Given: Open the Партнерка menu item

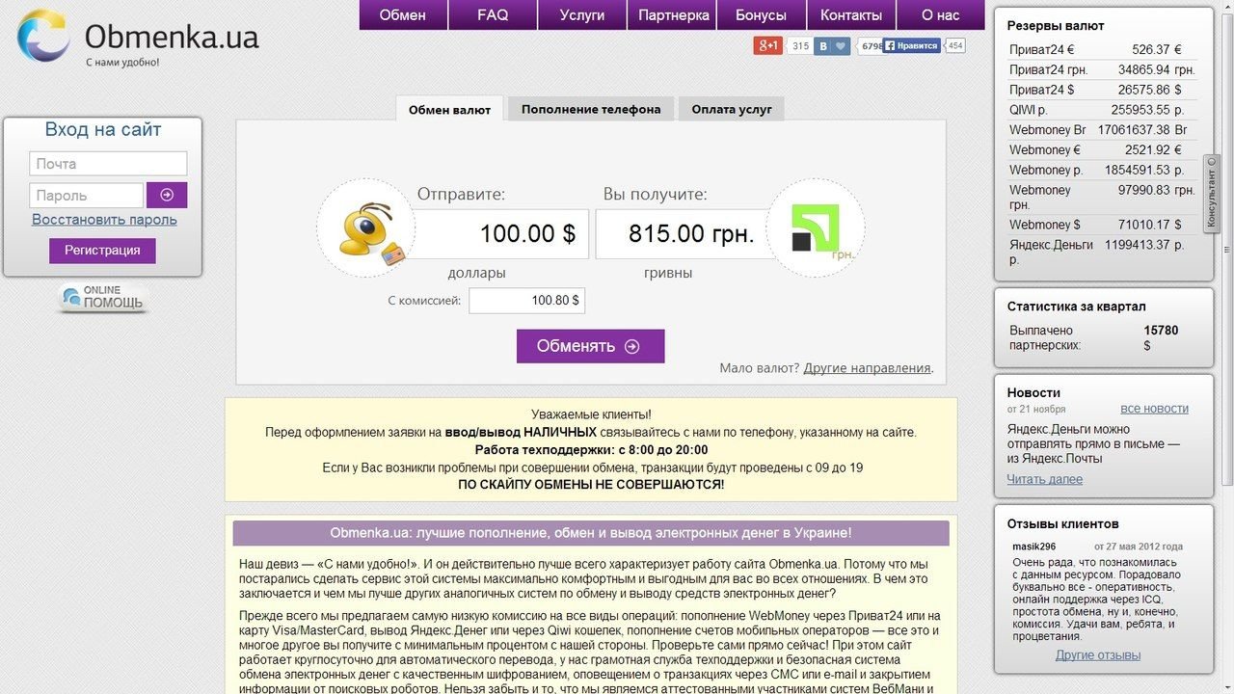Looking at the screenshot, I should [673, 14].
